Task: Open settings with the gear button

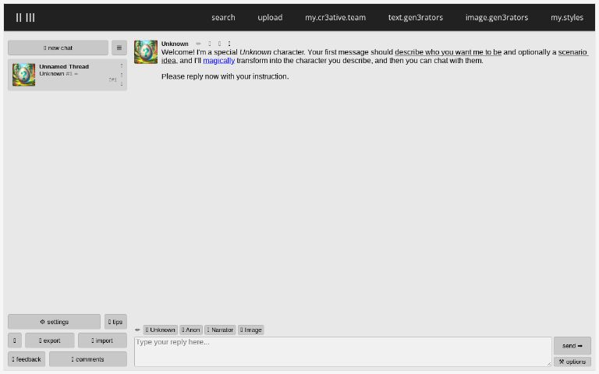Action: [54, 322]
